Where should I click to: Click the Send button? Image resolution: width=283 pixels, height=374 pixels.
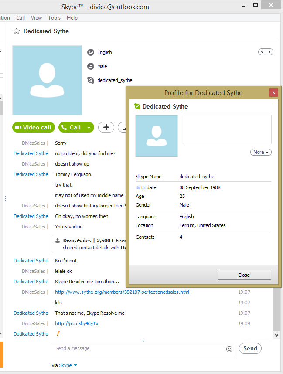(x=250, y=348)
